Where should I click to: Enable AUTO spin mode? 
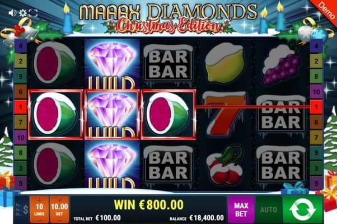click(x=269, y=209)
